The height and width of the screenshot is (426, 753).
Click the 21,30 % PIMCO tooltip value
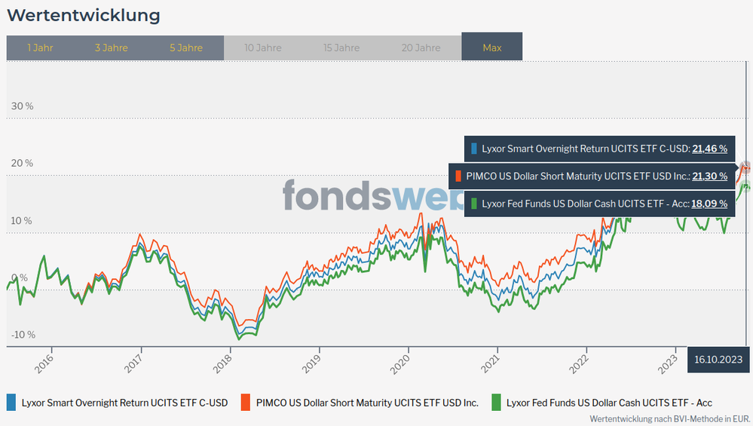(710, 176)
